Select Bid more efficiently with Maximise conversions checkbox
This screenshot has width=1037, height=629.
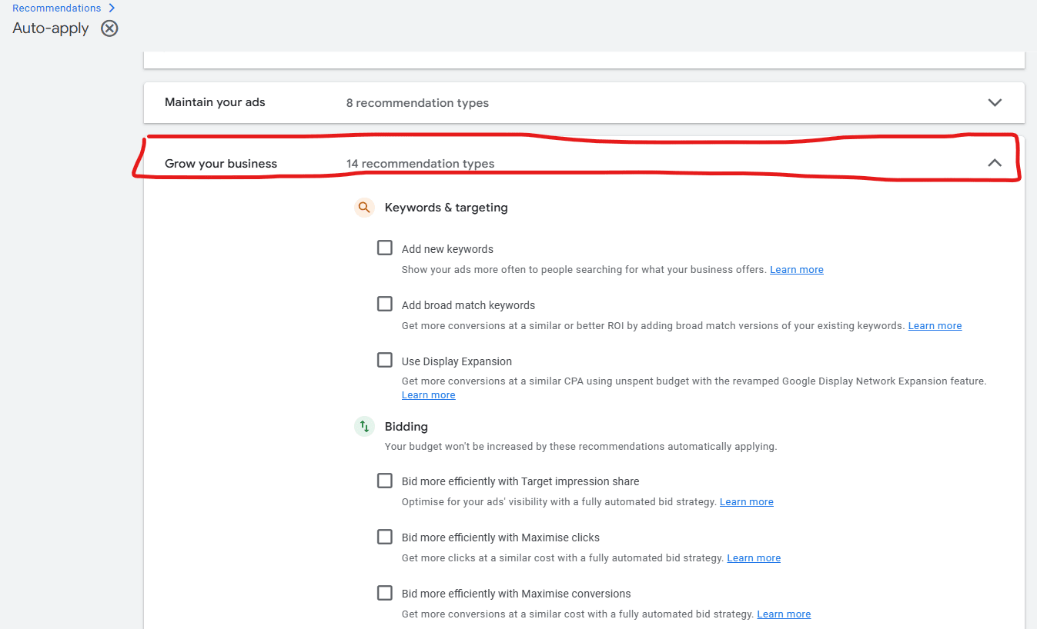tap(385, 593)
